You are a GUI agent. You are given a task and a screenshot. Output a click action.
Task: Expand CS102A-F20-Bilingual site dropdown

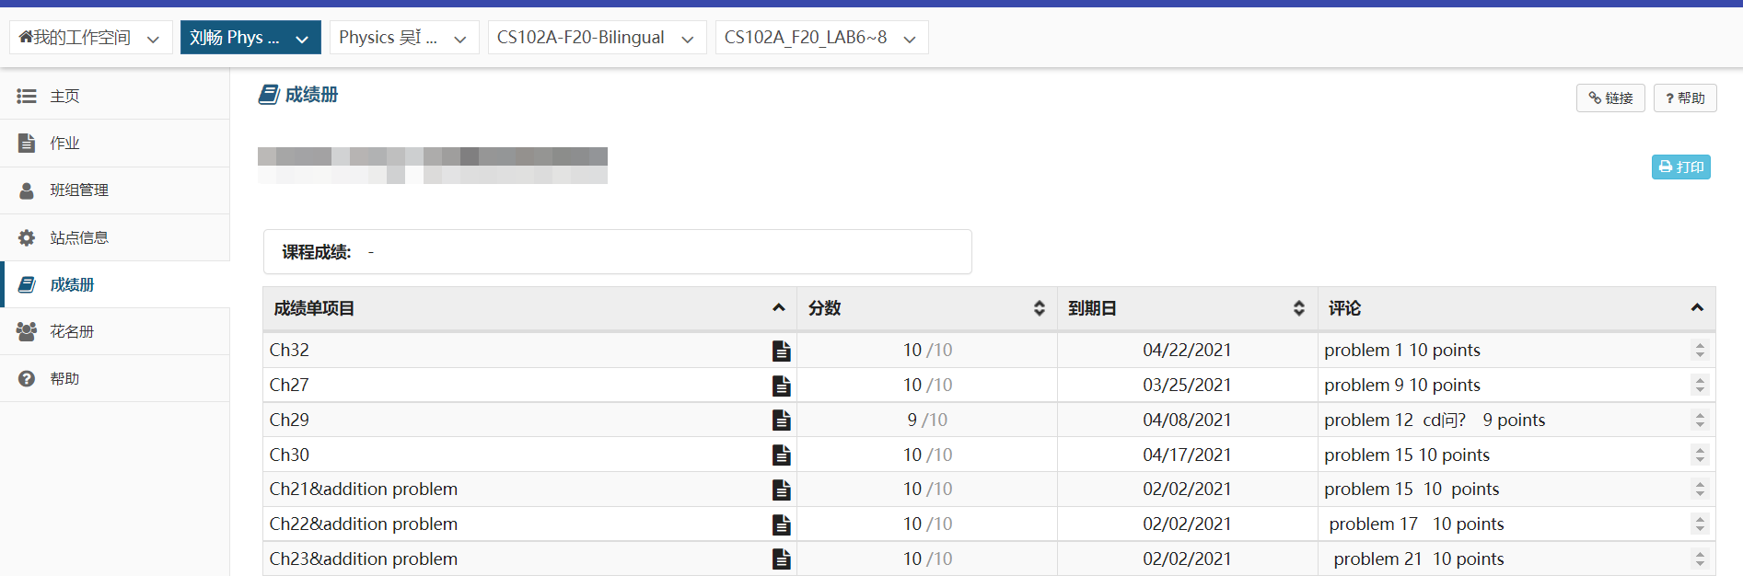tap(687, 39)
